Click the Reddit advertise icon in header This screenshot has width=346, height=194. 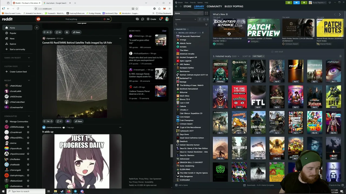(x=137, y=19)
